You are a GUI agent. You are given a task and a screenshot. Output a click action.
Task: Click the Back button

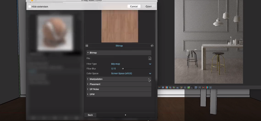pos(90,115)
